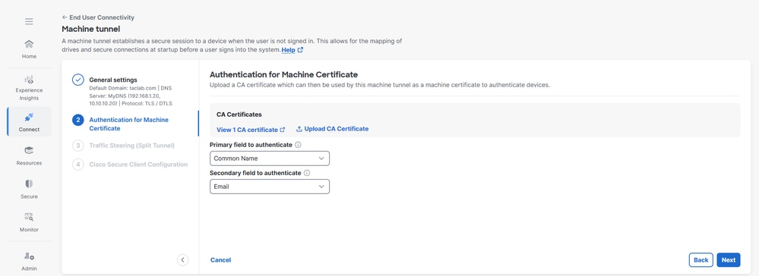Click the upload arrow icon
This screenshot has width=759, height=276.
point(299,129)
